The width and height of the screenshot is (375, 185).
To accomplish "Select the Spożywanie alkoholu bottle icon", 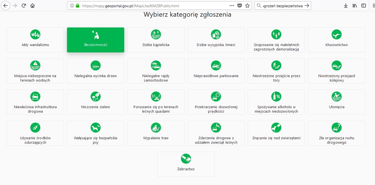I will click(x=276, y=97).
